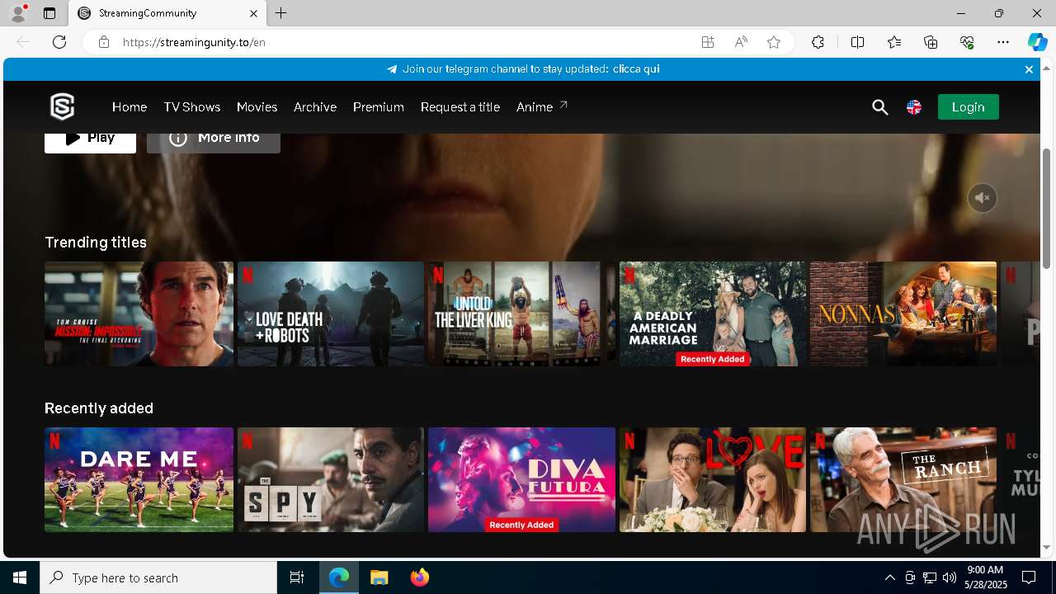This screenshot has width=1056, height=594.
Task: Click the page vertical scrollbar thumb
Action: [x=1046, y=208]
